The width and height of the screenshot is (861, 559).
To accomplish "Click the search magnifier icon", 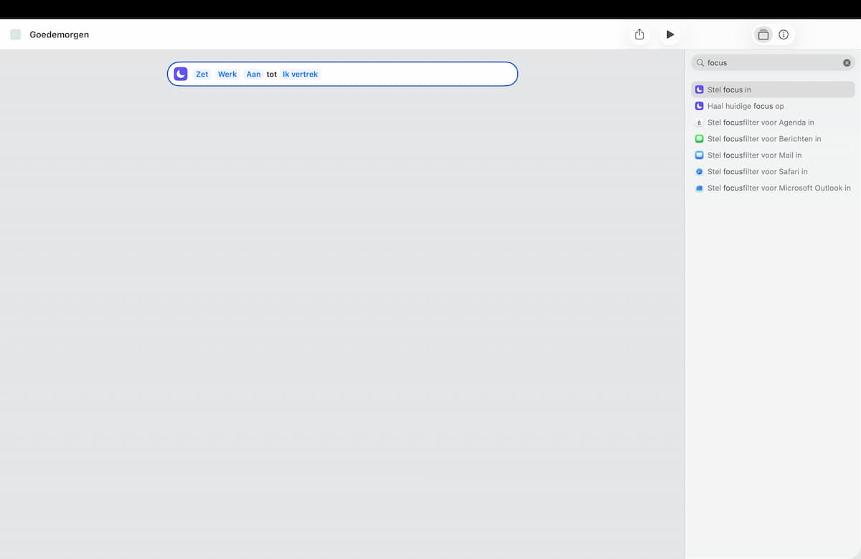I will [700, 63].
